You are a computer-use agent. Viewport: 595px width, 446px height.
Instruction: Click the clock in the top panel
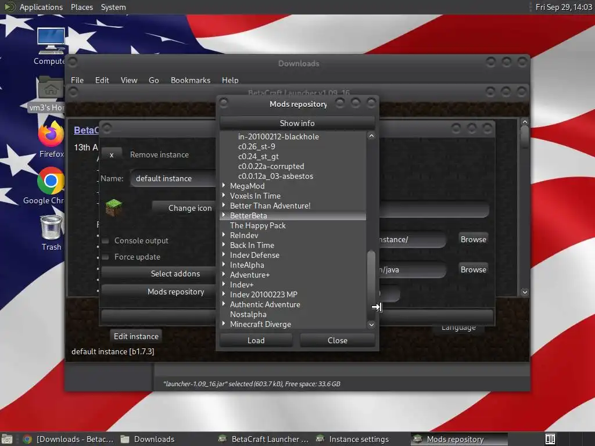[564, 7]
